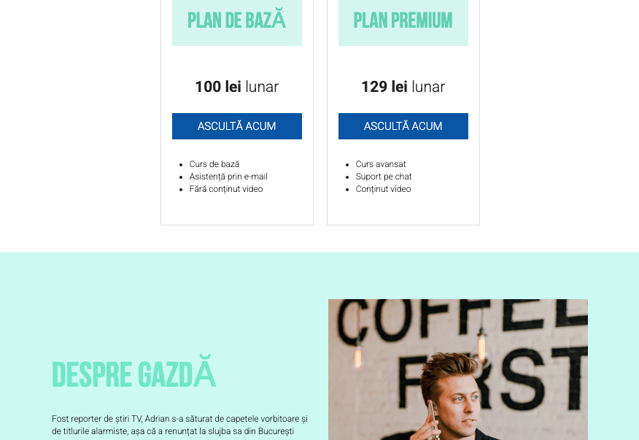The image size is (639, 440).
Task: Click the DESPRE GAZDĂ heading
Action: (x=133, y=374)
